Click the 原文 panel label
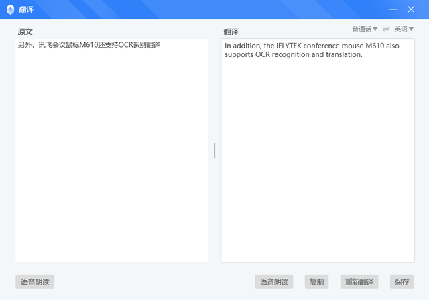The height and width of the screenshot is (300, 429). point(25,32)
